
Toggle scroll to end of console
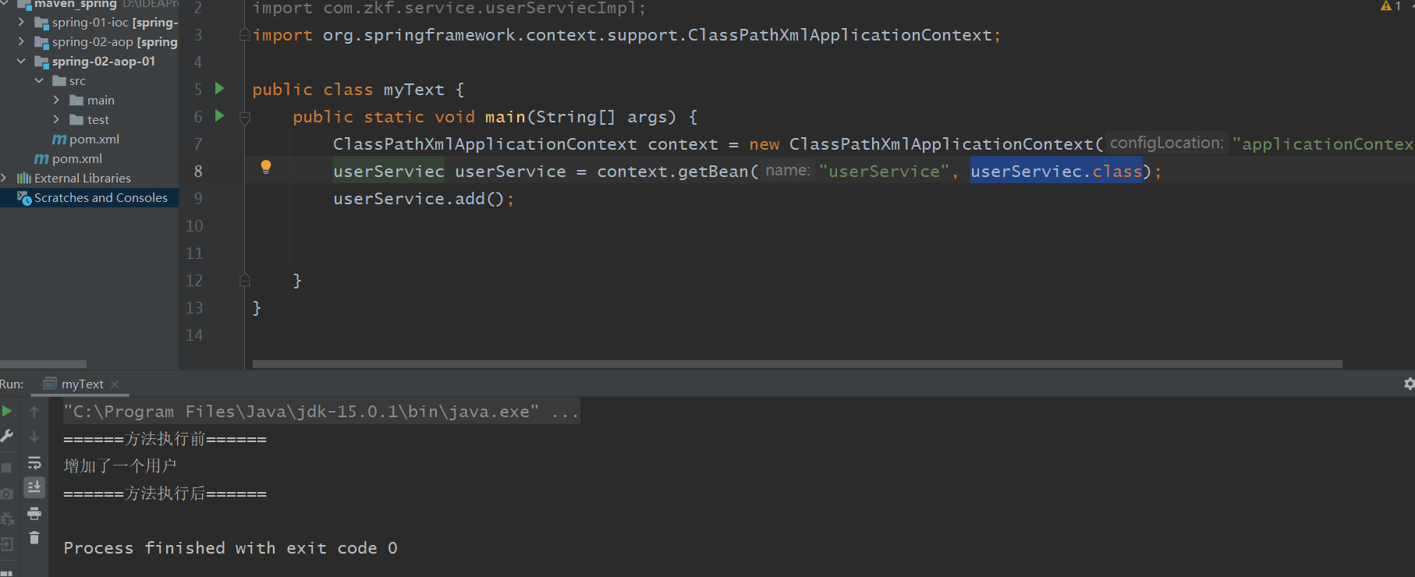pos(34,487)
